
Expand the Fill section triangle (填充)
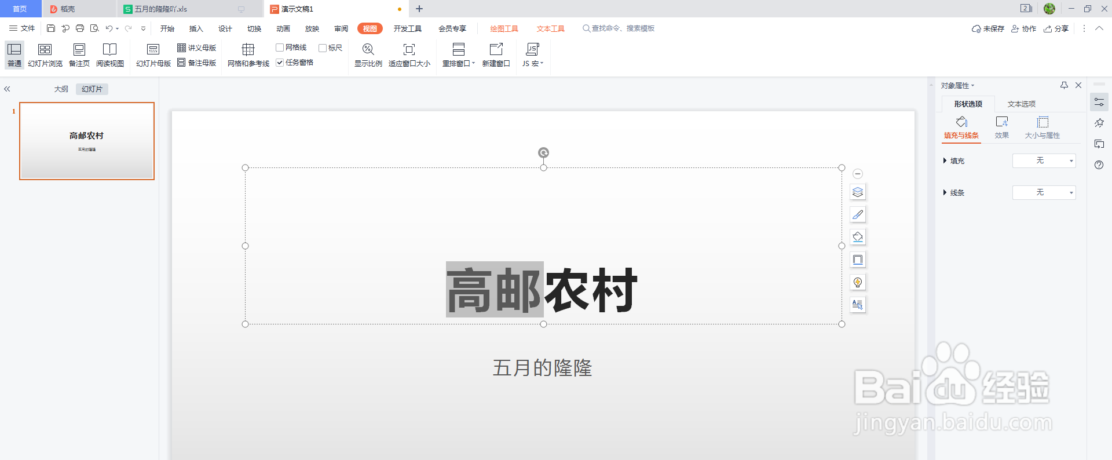click(x=945, y=160)
